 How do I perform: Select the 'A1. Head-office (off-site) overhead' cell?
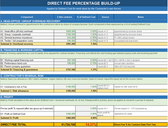pos(27,31)
